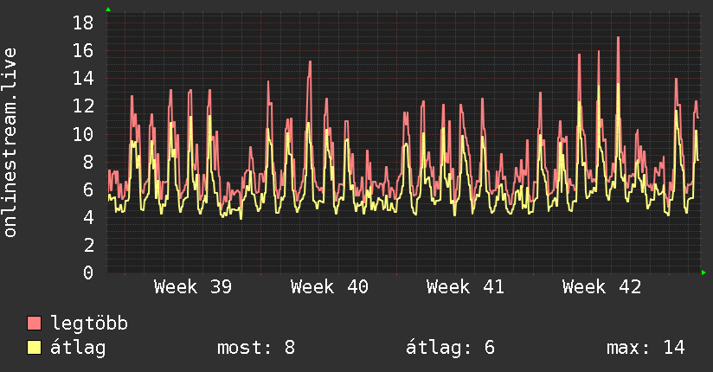Click the pink legtöbb legend swatch
This screenshot has width=713, height=372.
[34, 323]
